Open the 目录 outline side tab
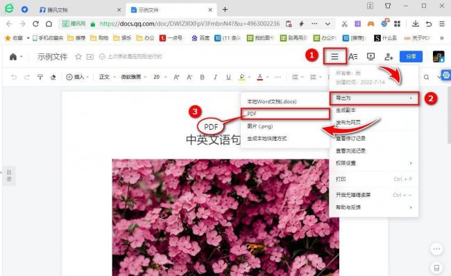The height and width of the screenshot is (276, 451). [x=9, y=175]
